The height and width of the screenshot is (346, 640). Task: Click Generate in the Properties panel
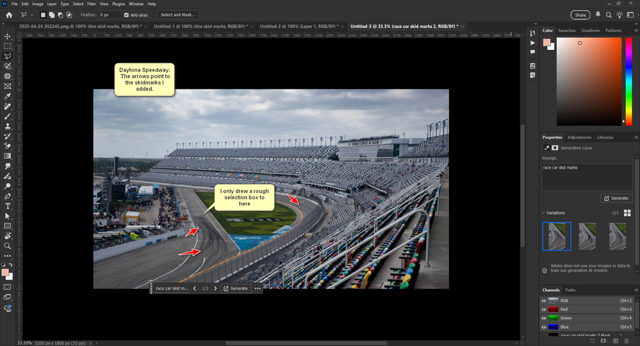(x=616, y=198)
